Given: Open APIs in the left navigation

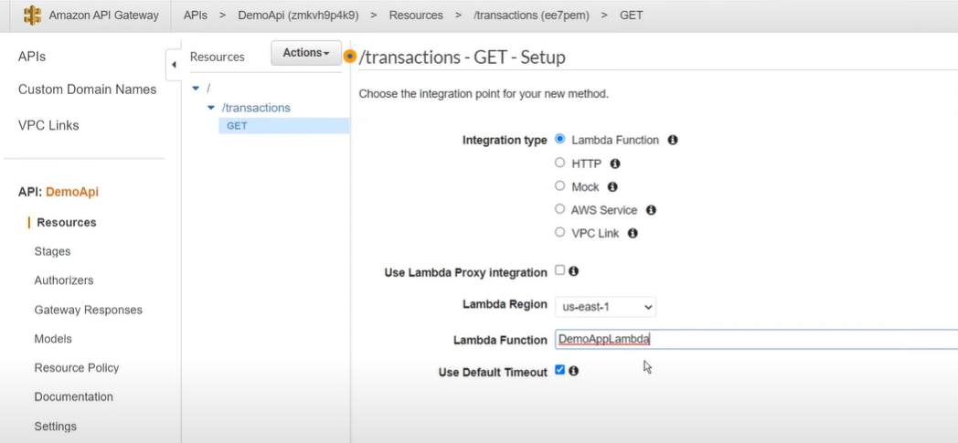Looking at the screenshot, I should coord(32,57).
